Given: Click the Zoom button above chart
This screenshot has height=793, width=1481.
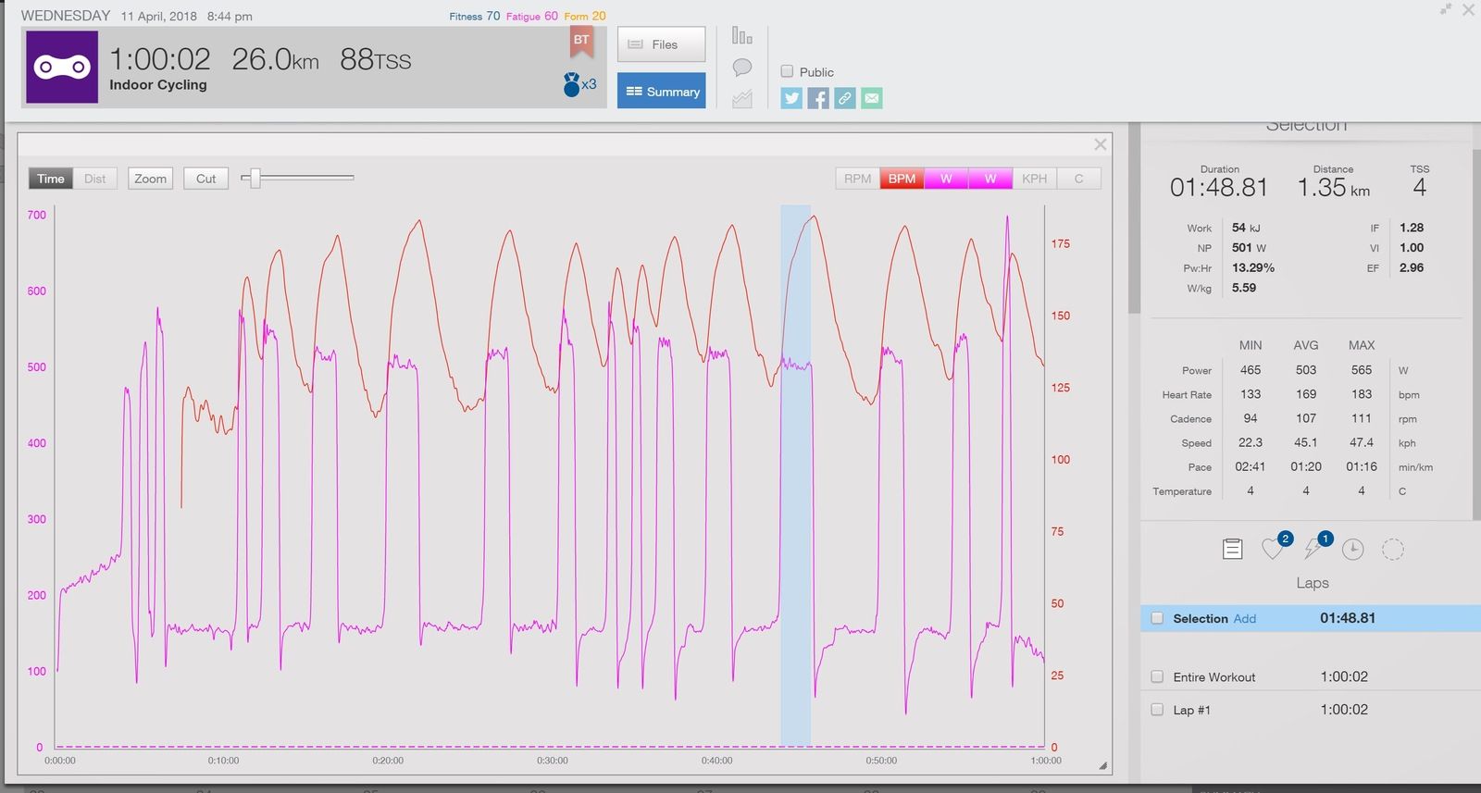Looking at the screenshot, I should (150, 179).
